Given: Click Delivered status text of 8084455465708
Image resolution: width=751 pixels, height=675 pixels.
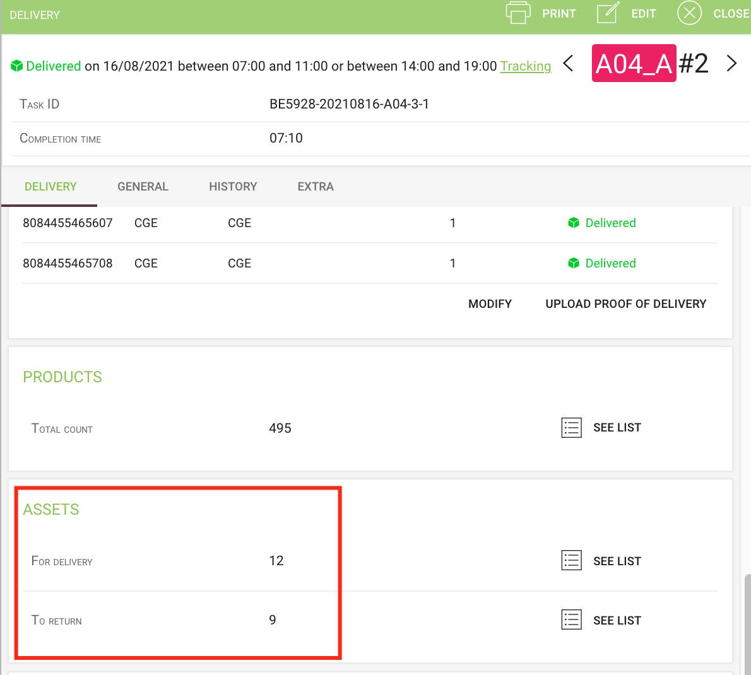Looking at the screenshot, I should pyautogui.click(x=611, y=263).
